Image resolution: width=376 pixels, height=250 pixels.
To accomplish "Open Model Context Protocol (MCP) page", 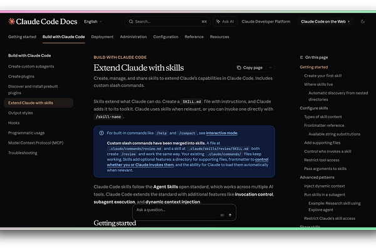I will [36, 143].
